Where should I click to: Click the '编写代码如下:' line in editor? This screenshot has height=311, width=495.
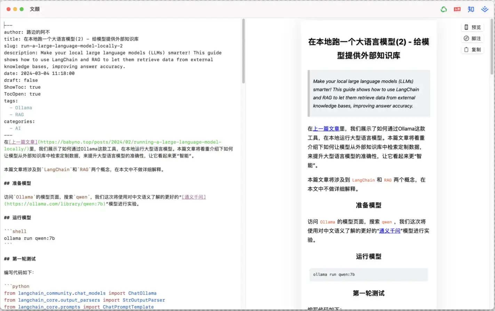coord(19,272)
